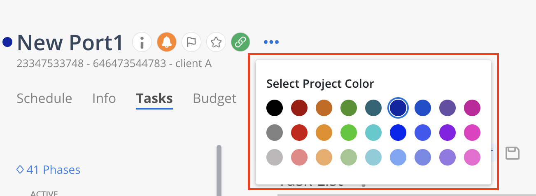Viewport: 536px width, 196px height.
Task: Go to the Budget tab
Action: pos(214,98)
